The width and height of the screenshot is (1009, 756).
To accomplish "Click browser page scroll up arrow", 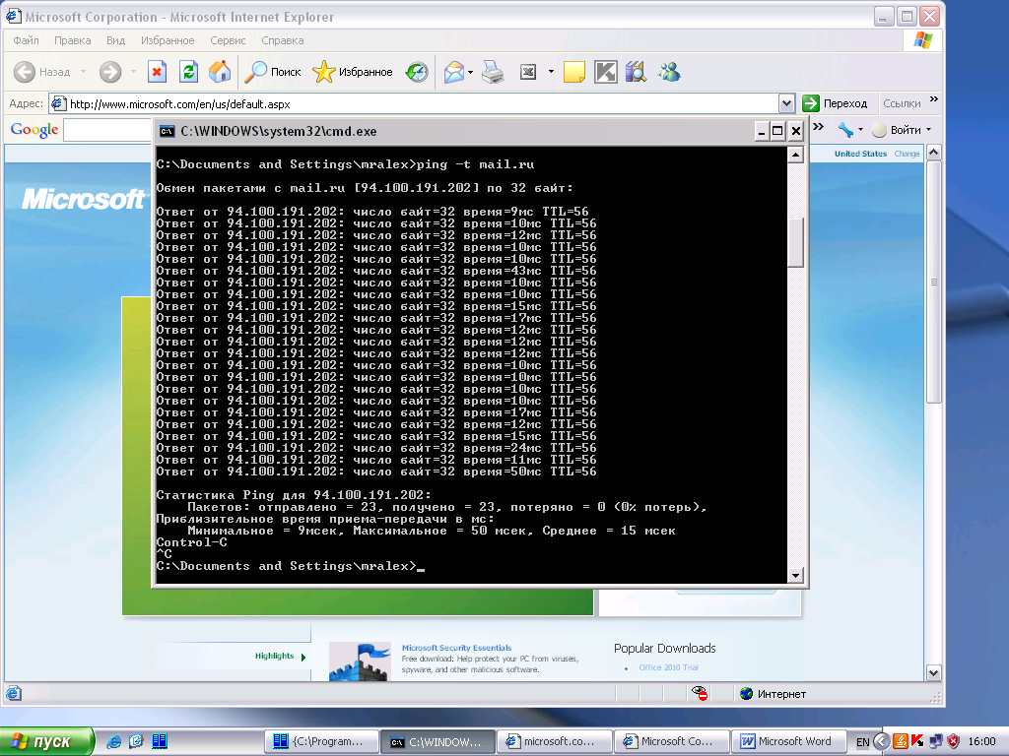I will point(934,153).
